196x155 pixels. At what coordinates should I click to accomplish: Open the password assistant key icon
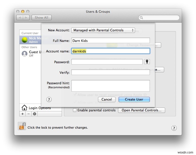pos(147,62)
